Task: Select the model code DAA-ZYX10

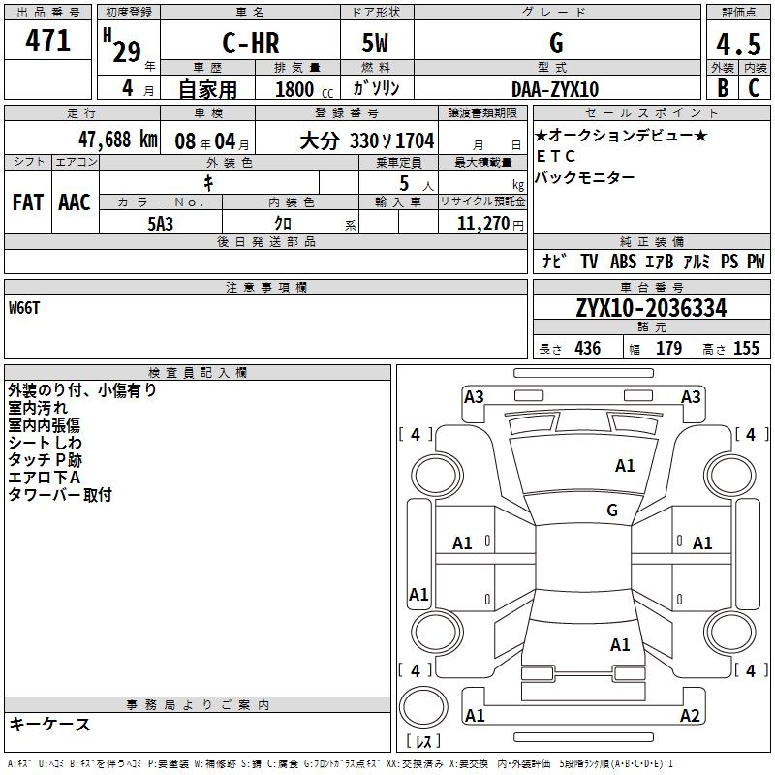Action: (x=555, y=89)
